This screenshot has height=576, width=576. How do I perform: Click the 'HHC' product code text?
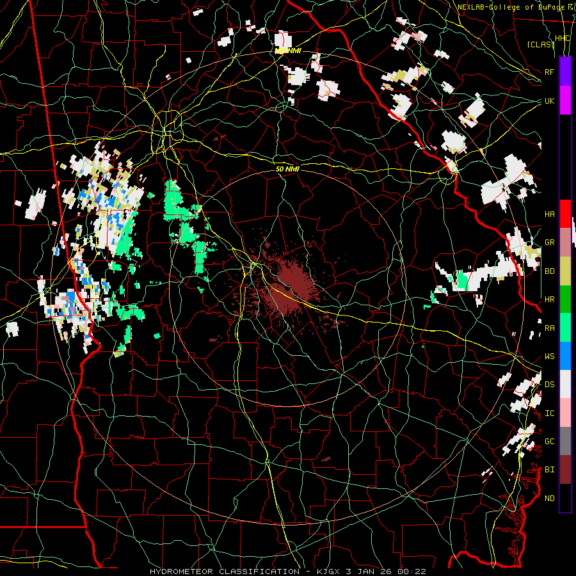(562, 38)
